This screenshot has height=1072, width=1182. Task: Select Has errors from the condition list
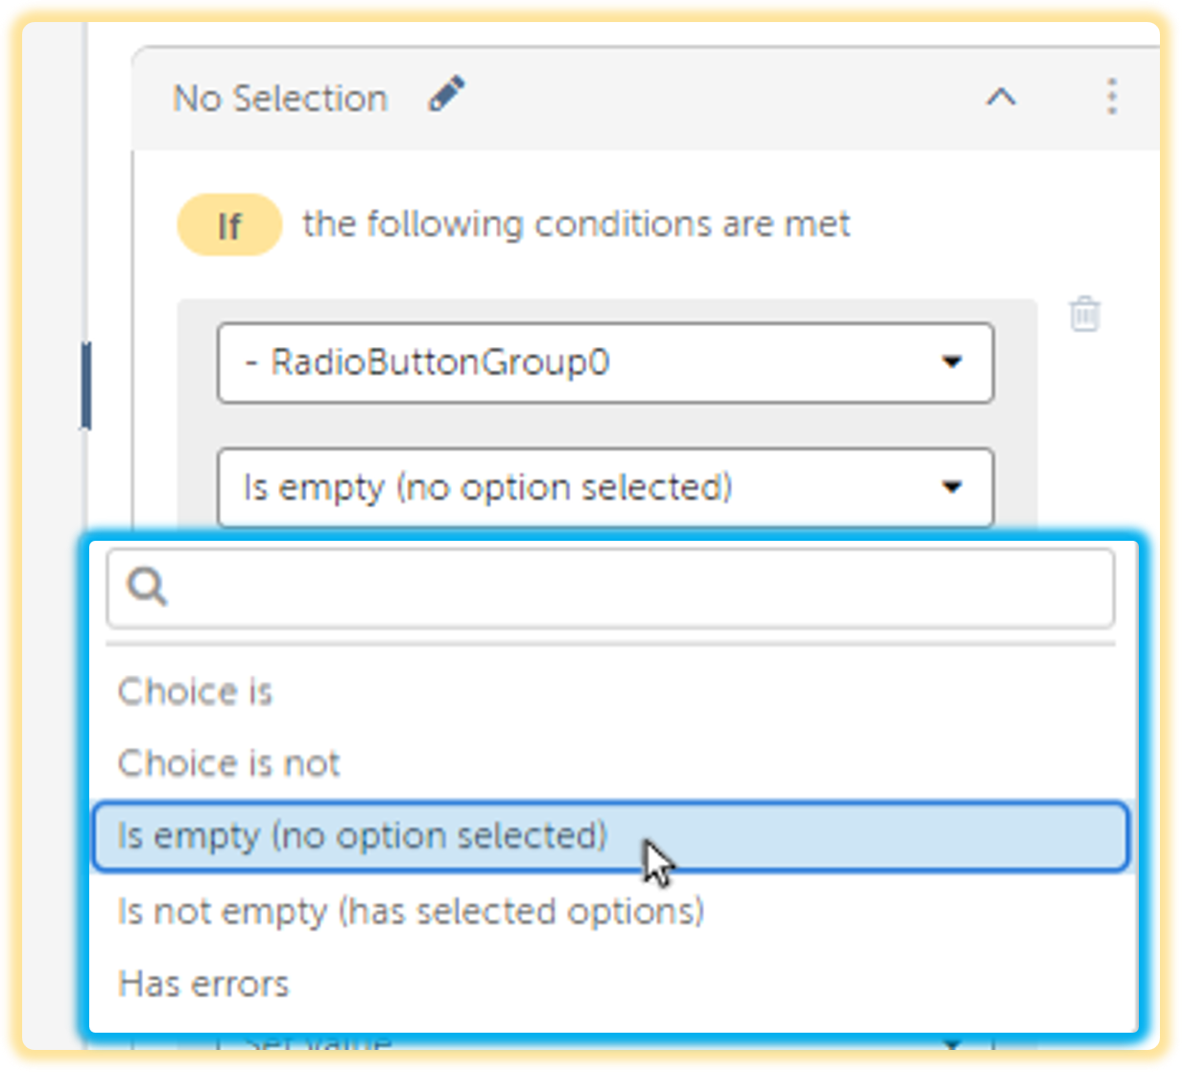tap(202, 983)
